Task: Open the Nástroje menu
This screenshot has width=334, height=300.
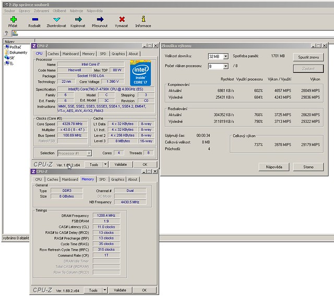Action: coord(76,10)
